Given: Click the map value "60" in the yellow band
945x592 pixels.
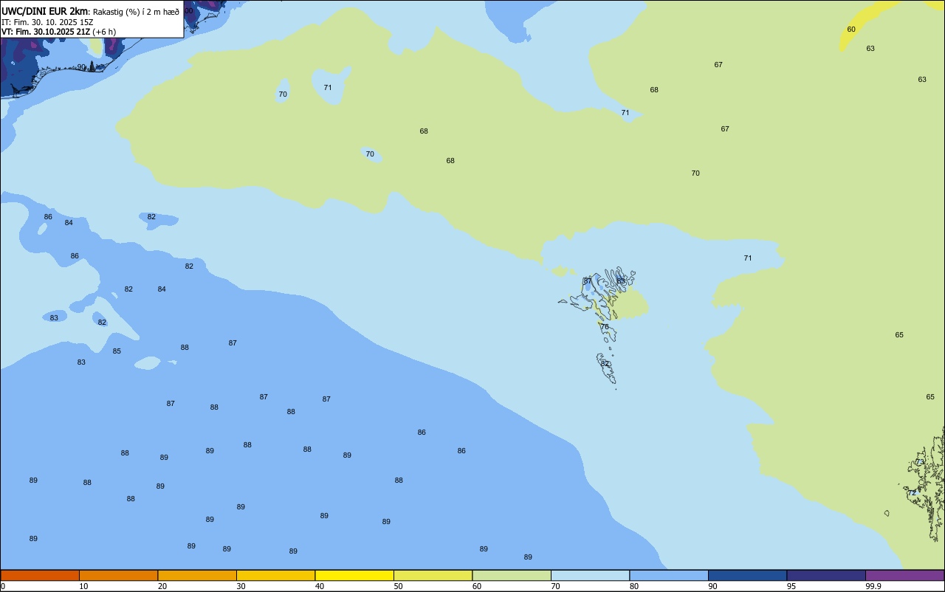Looking at the screenshot, I should 851,30.
